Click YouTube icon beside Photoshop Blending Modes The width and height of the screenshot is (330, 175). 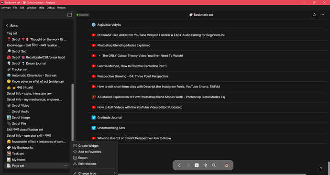pyautogui.click(x=94, y=45)
